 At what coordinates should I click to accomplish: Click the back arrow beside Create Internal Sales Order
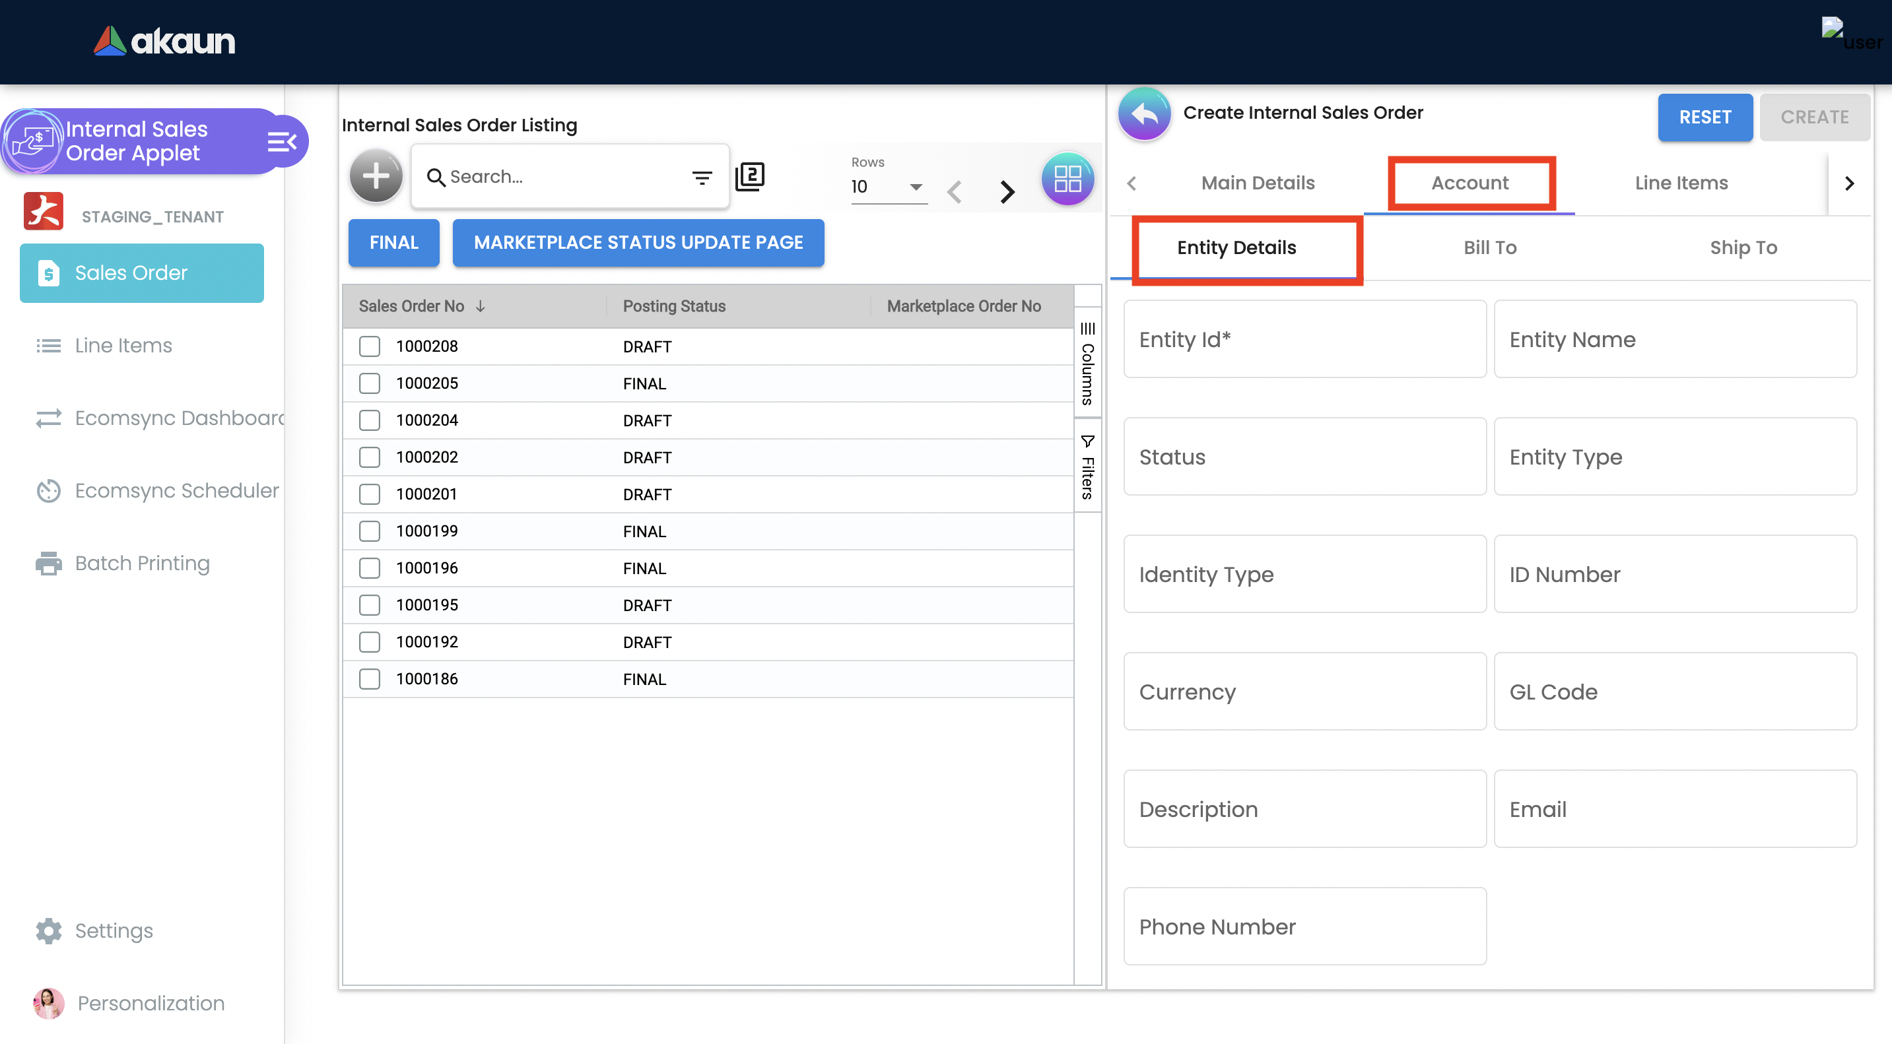tap(1143, 114)
